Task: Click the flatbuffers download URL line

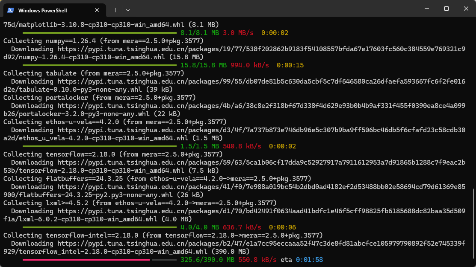Action: point(238,187)
